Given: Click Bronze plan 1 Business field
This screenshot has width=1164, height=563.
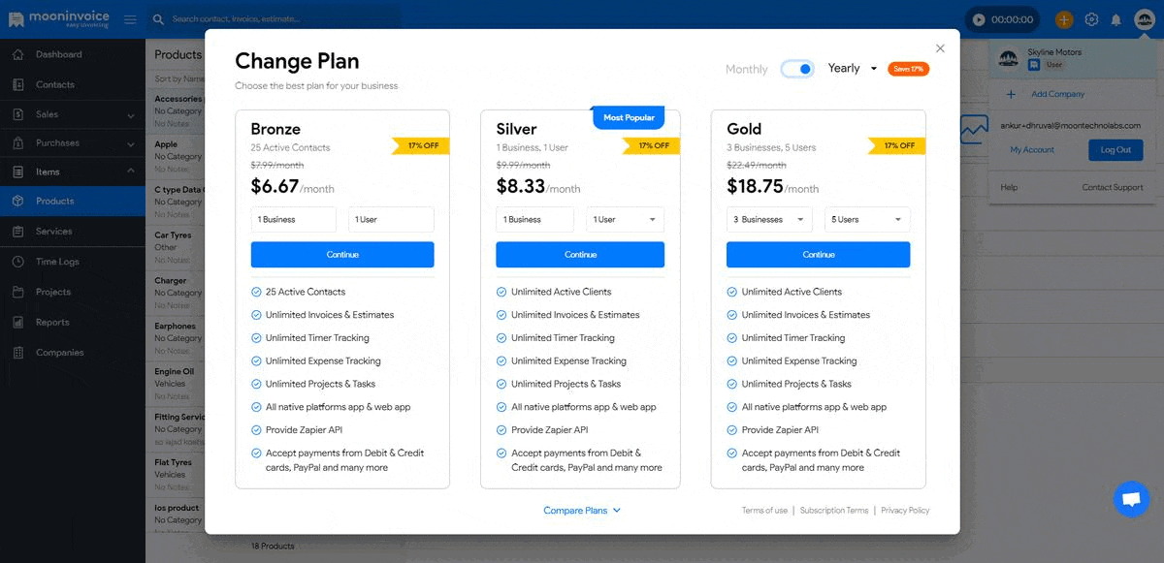Looking at the screenshot, I should 294,220.
